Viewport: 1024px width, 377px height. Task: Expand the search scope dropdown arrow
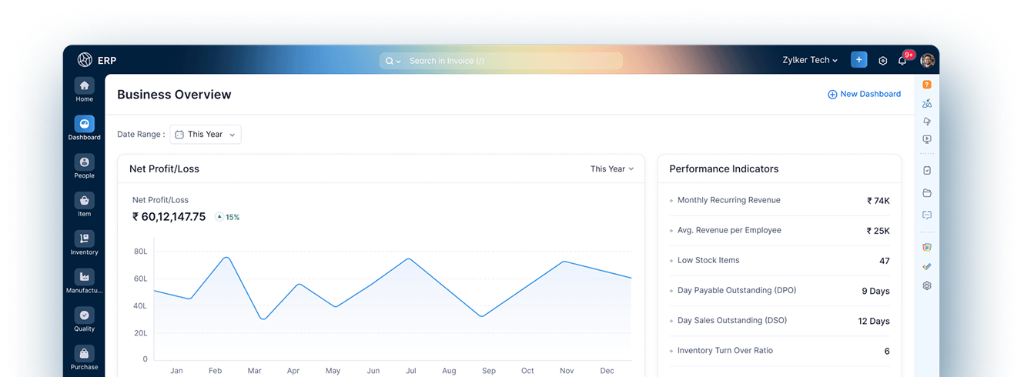point(398,62)
